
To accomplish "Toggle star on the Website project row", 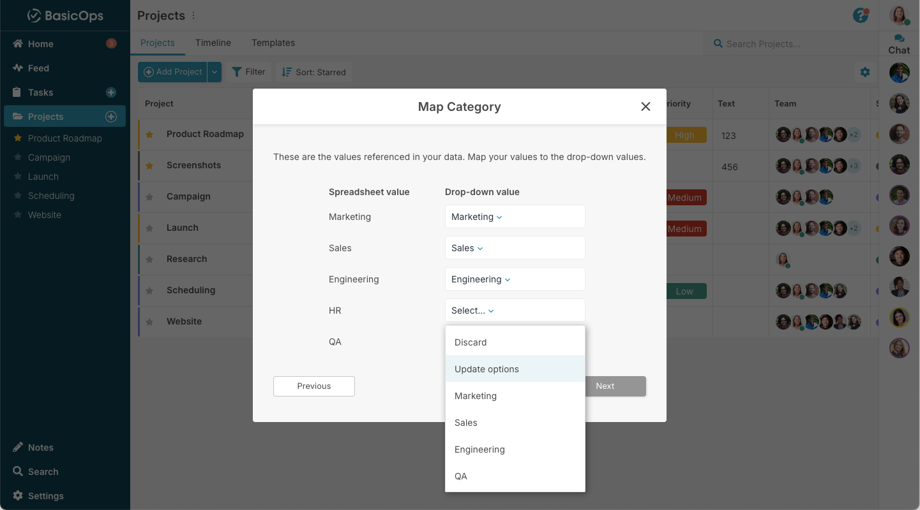I will pyautogui.click(x=149, y=322).
